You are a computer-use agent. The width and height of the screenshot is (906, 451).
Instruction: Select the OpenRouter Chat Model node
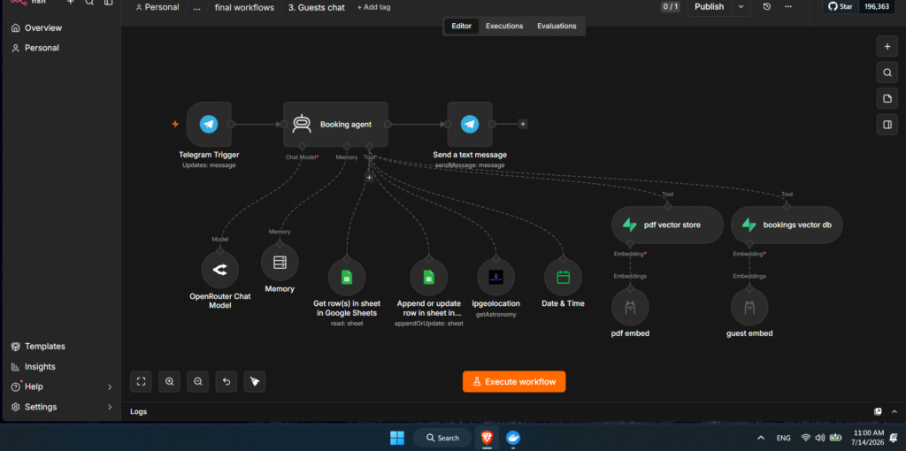(220, 270)
